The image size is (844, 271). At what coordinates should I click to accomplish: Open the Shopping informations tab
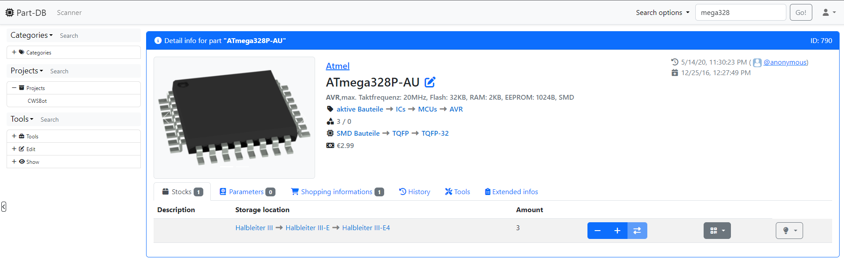(x=337, y=192)
